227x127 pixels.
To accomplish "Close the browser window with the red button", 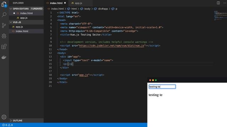I will click(150, 80).
